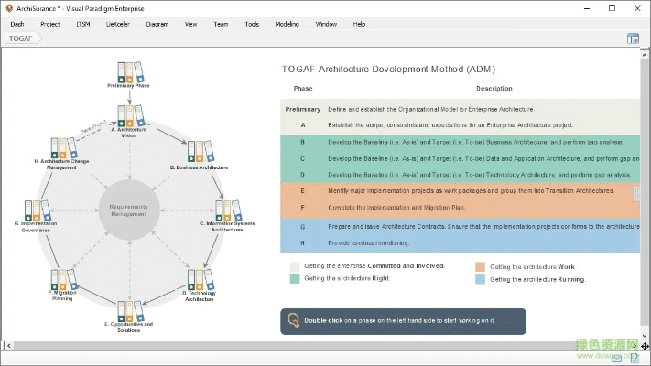Select the Technology Architecture phase icon
The height and width of the screenshot is (366, 651).
(x=200, y=281)
